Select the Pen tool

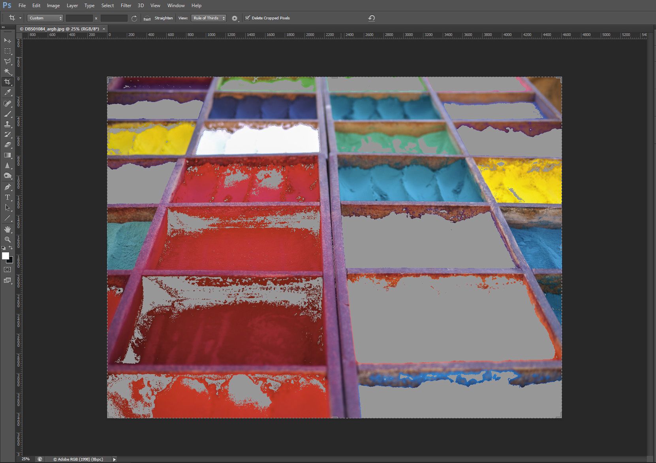click(x=8, y=187)
